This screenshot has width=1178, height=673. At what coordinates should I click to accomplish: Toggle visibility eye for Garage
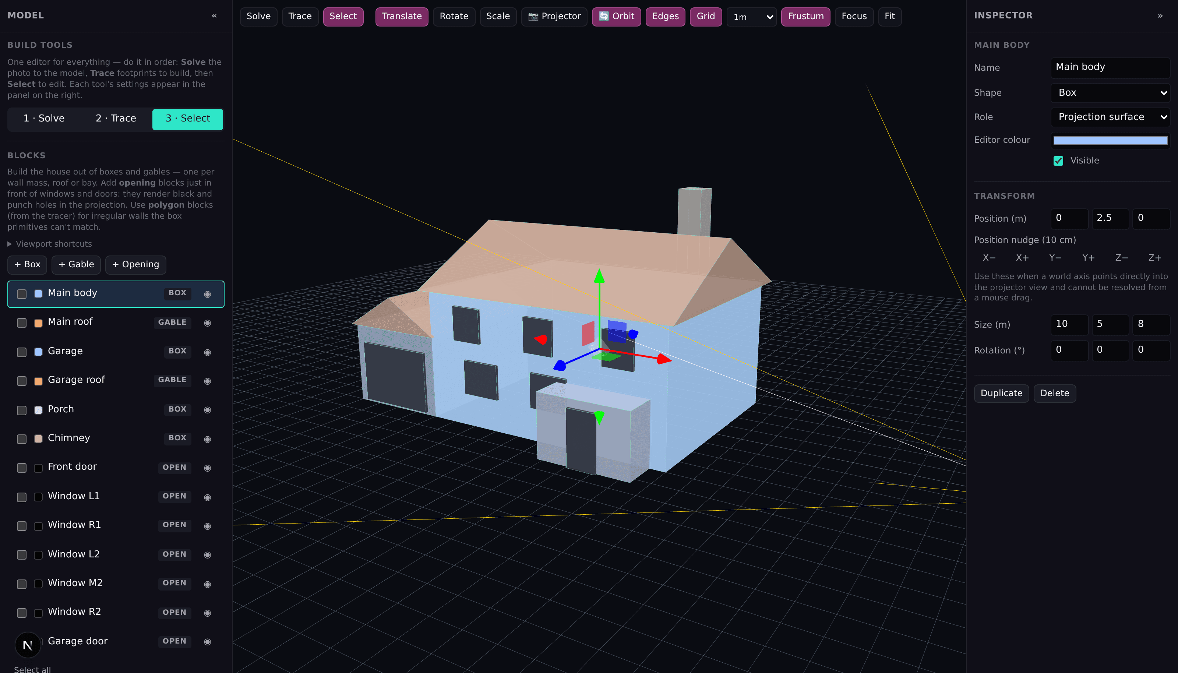[x=208, y=353]
